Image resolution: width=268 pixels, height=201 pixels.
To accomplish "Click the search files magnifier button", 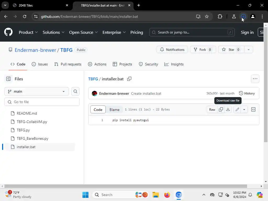I will coord(75,91).
